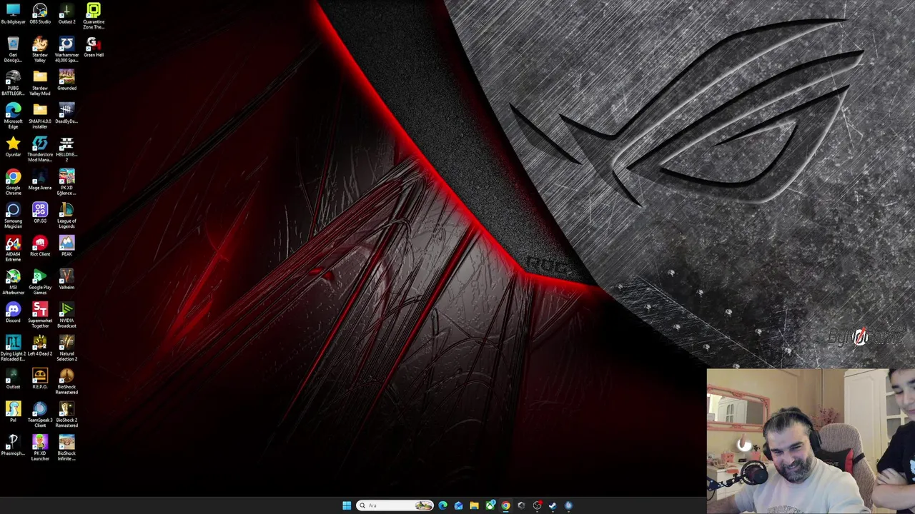The image size is (915, 514).
Task: Select the Microsoft Edge desktop shortcut
Action: 13,116
